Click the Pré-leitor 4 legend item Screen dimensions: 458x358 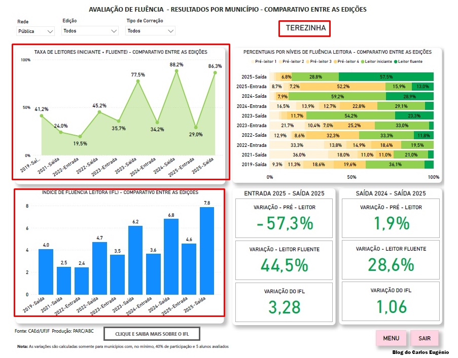[x=347, y=62]
